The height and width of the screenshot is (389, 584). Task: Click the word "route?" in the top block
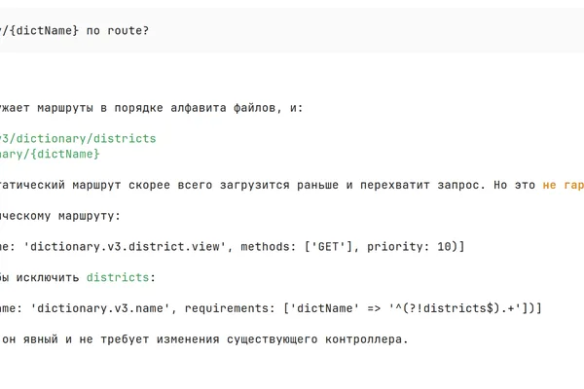pyautogui.click(x=128, y=30)
